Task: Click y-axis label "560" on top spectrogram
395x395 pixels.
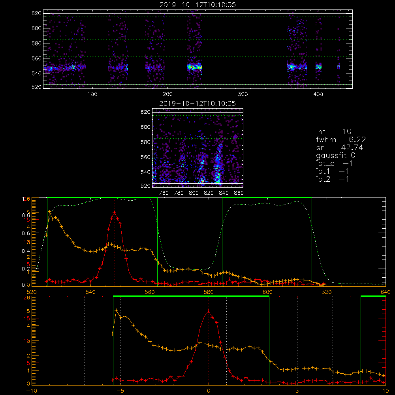Action: [x=36, y=58]
